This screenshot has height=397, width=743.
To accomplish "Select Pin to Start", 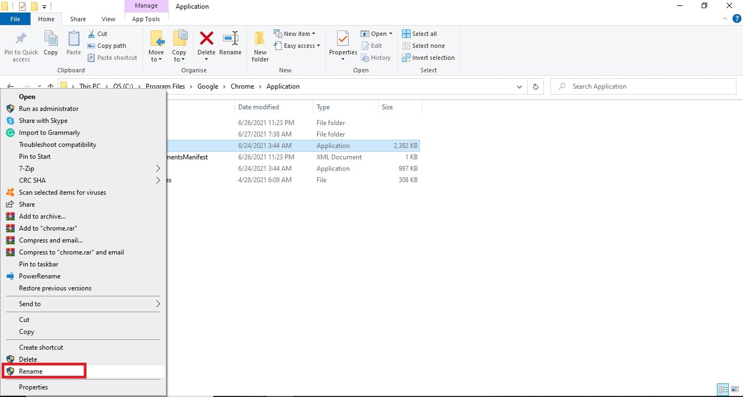I will (x=84, y=157).
